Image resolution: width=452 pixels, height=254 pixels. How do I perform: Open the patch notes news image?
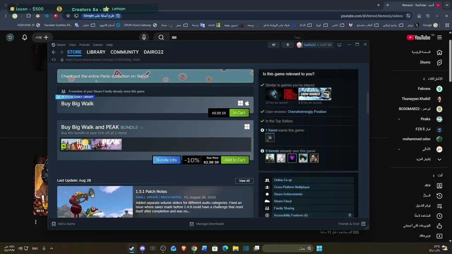[x=95, y=202]
